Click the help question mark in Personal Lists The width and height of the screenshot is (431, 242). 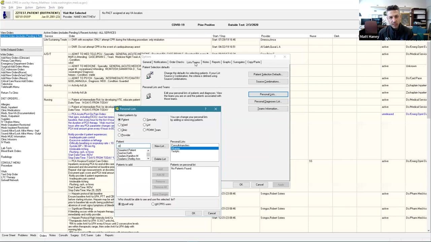click(x=205, y=109)
